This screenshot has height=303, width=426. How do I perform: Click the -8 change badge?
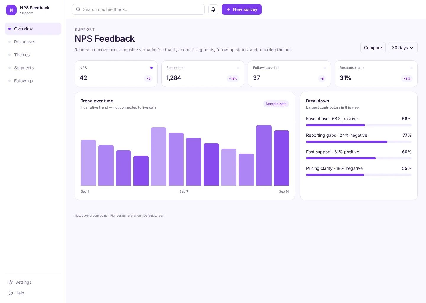(322, 78)
